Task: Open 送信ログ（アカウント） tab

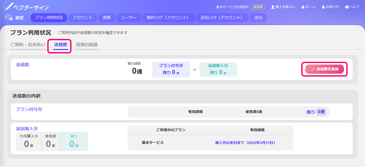Action: click(x=222, y=18)
